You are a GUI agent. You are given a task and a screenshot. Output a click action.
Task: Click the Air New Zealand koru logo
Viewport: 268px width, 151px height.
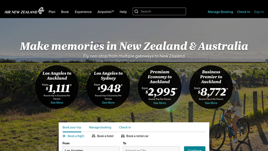(41, 11)
